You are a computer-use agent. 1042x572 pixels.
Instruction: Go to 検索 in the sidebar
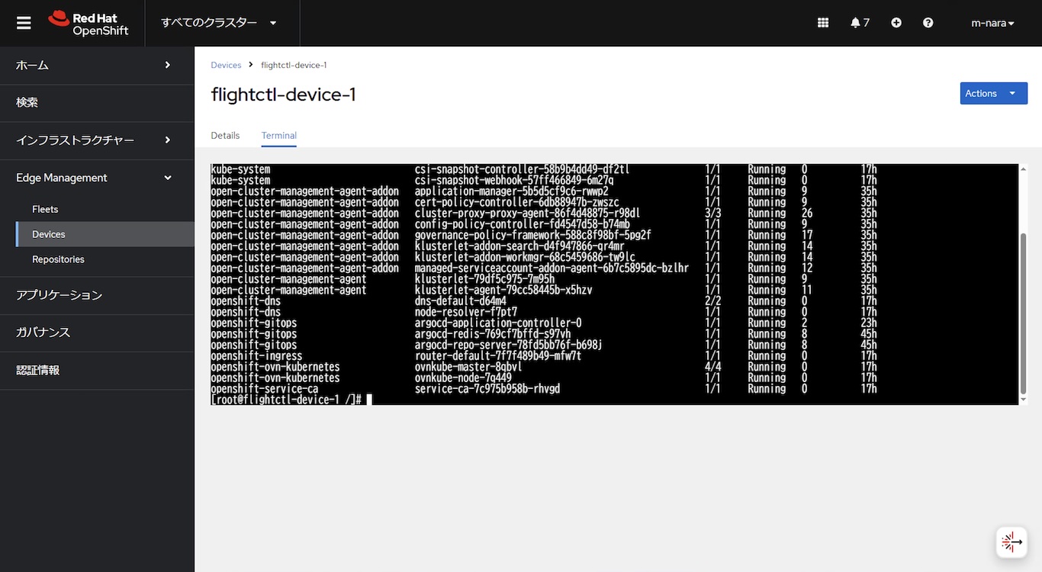pos(97,103)
